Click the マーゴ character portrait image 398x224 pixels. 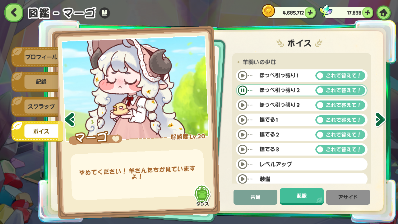(134, 88)
